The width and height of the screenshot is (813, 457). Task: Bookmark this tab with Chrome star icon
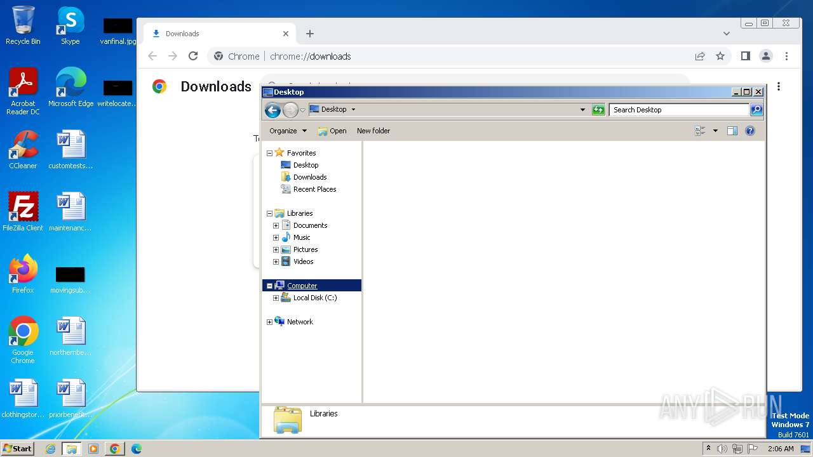[720, 56]
